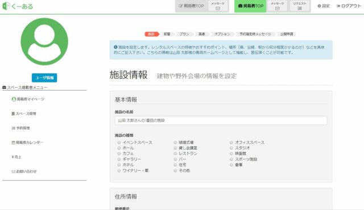Viewport: 364px width, 210px height.
Task: Focus the 施設の名前 input field
Action: [x=221, y=120]
